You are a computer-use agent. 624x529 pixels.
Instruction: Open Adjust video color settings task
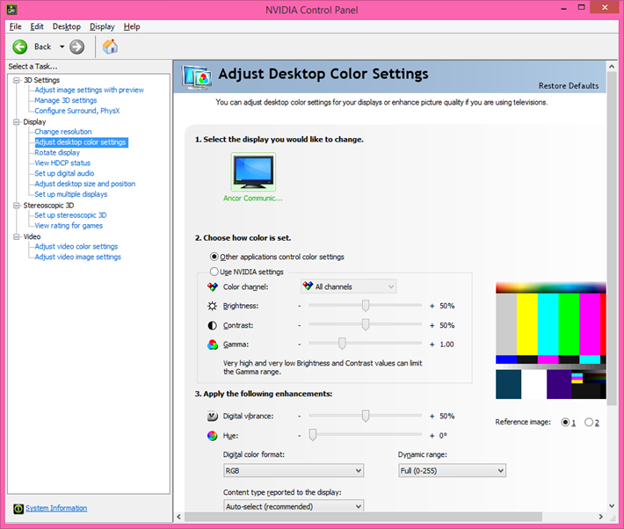pos(76,246)
